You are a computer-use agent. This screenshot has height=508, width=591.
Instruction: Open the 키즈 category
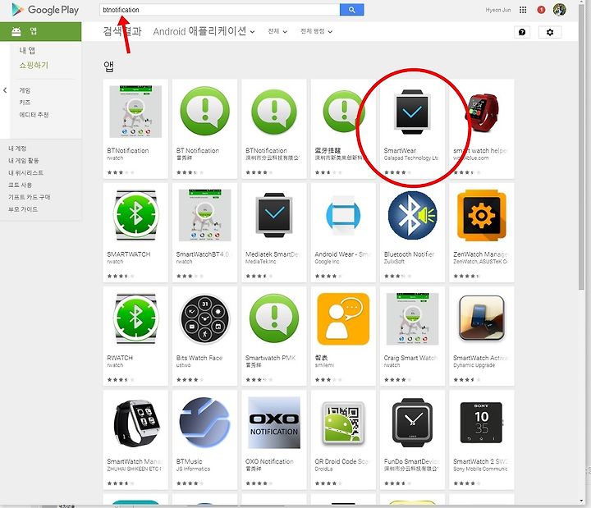25,102
